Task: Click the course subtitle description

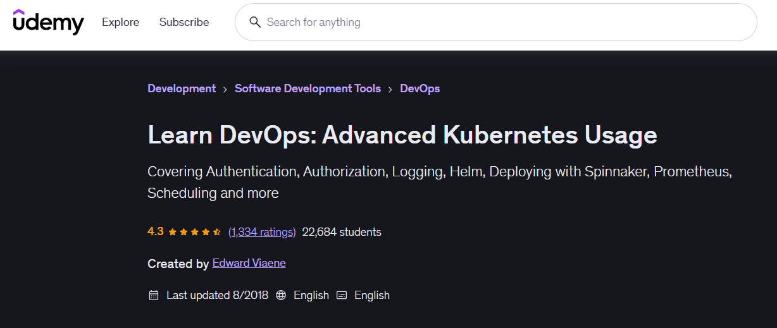Action: pos(440,182)
